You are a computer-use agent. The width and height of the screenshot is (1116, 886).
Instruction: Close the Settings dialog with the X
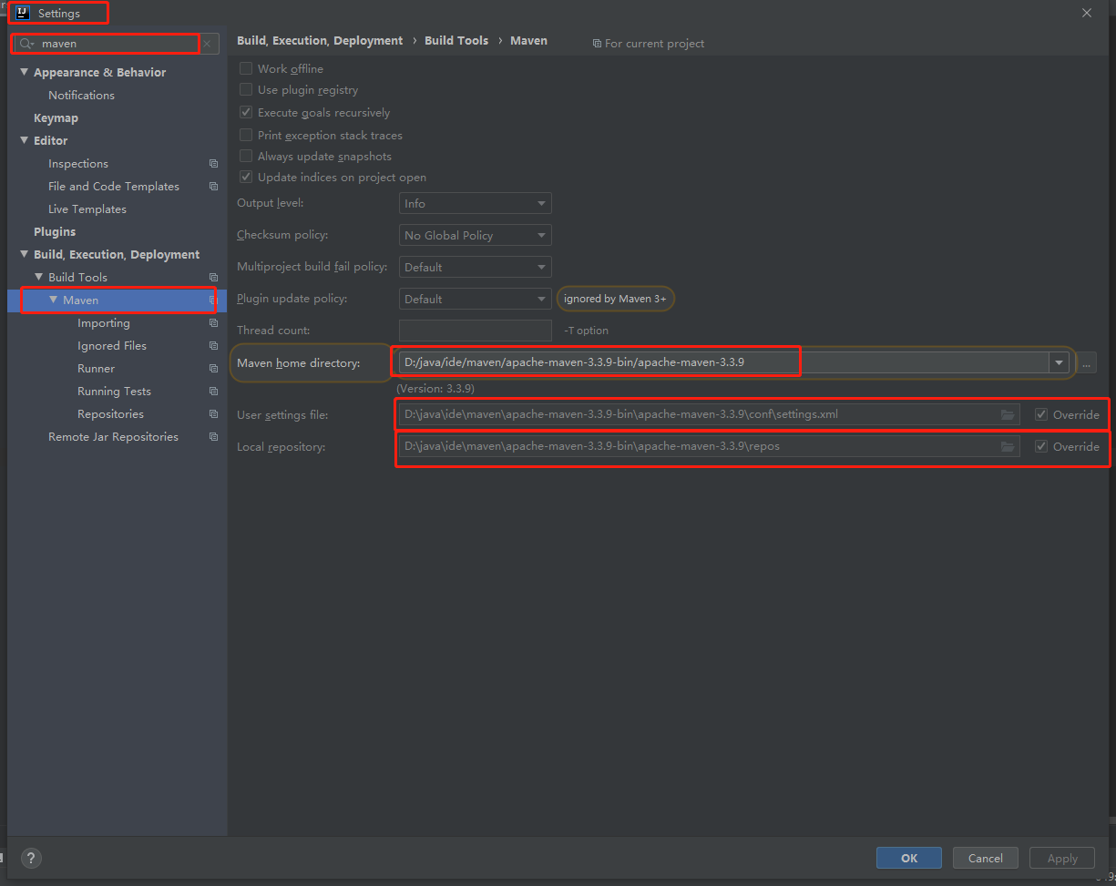point(1086,13)
